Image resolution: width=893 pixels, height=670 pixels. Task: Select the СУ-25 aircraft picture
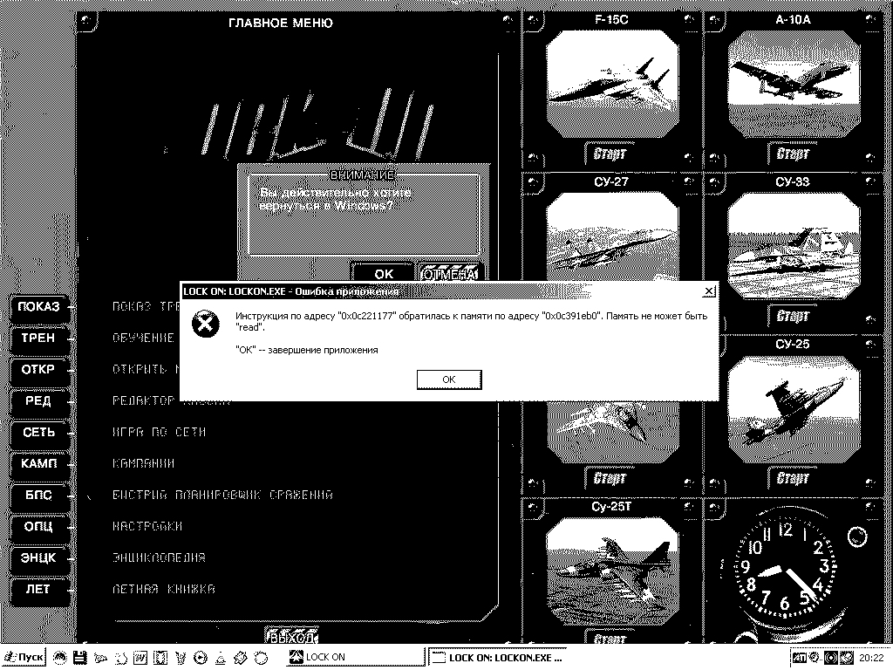[794, 409]
